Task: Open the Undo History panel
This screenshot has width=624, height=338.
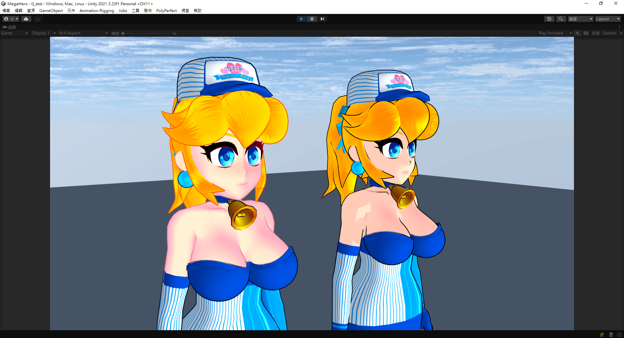Action: (549, 19)
